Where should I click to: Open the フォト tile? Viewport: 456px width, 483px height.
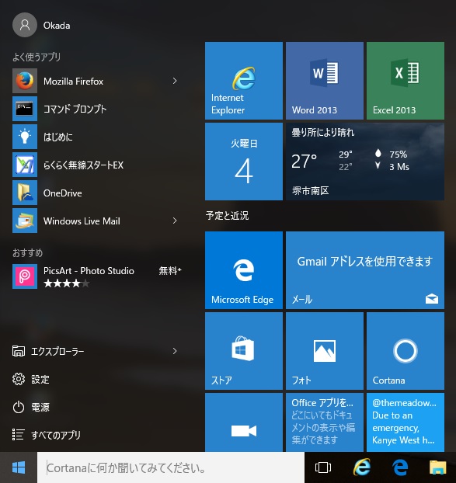tap(325, 351)
